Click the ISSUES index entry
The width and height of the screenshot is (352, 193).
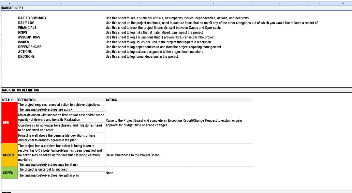click(23, 42)
